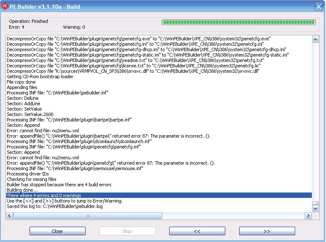Image resolution: width=326 pixels, height=242 pixels.
Task: Click the horizontal scrollbar thumb
Action: click(x=88, y=215)
